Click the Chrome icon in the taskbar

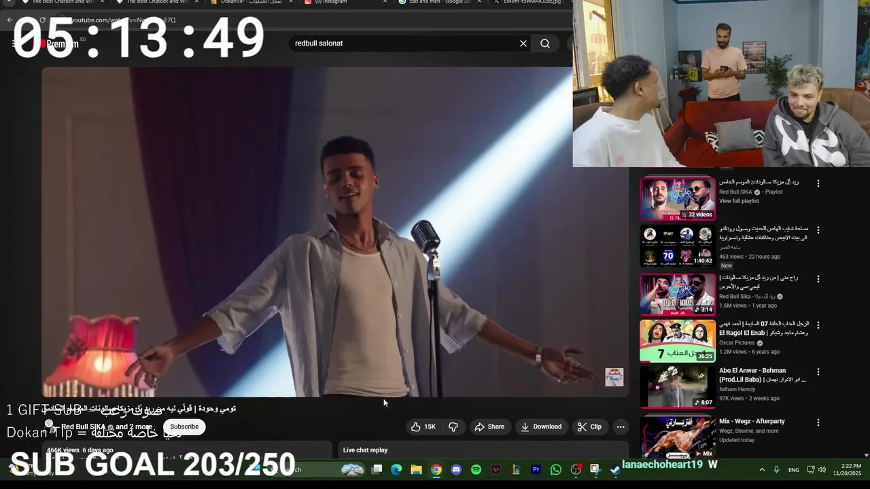tap(436, 469)
